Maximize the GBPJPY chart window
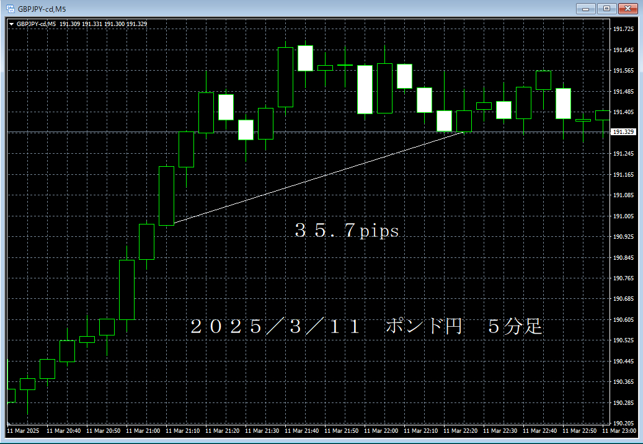The image size is (643, 444). 606,9
